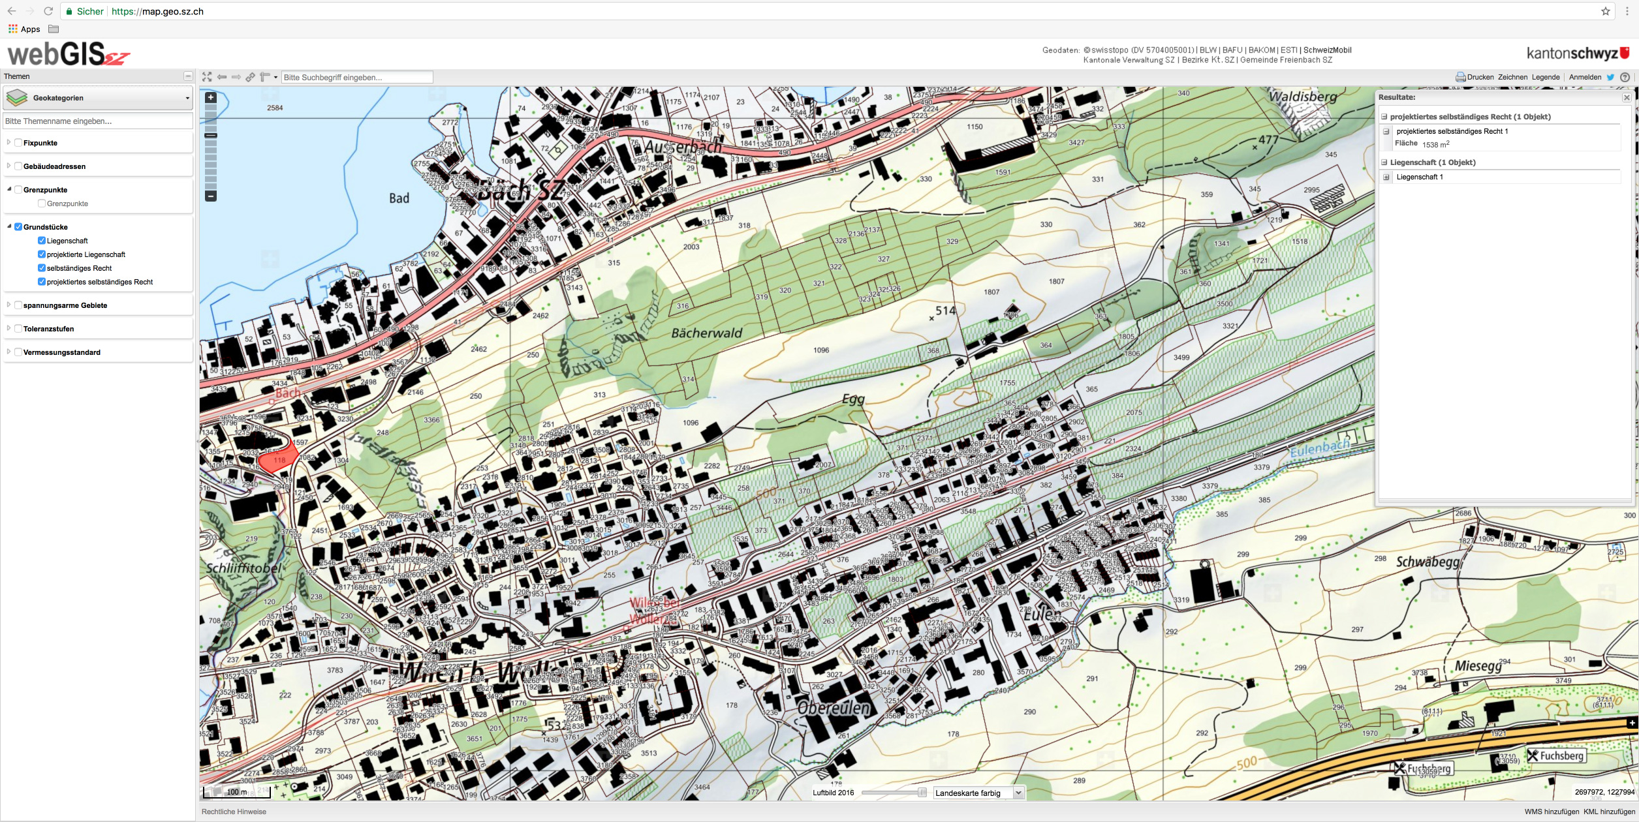1639x822 pixels.
Task: Expand the Liegenschaft 1 result entry
Action: click(1386, 177)
